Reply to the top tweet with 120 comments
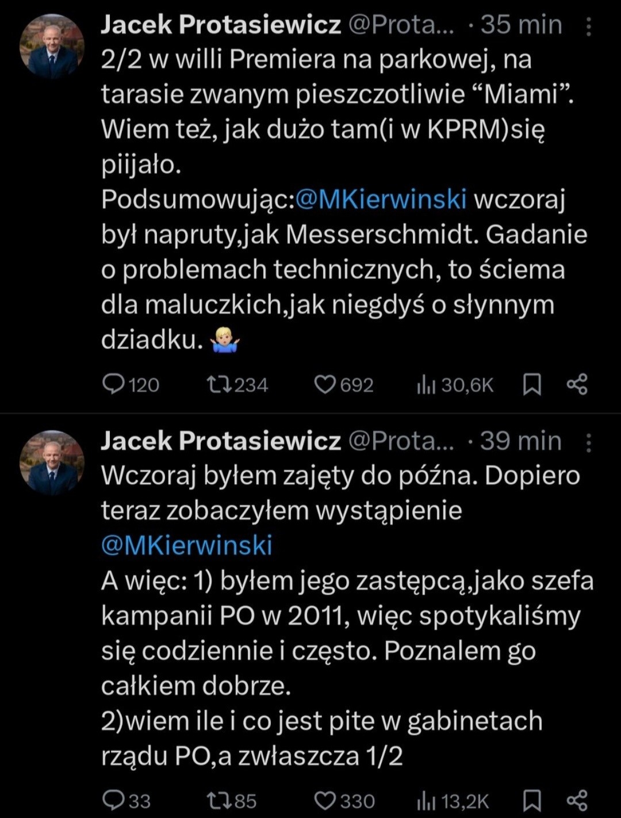 coord(113,384)
